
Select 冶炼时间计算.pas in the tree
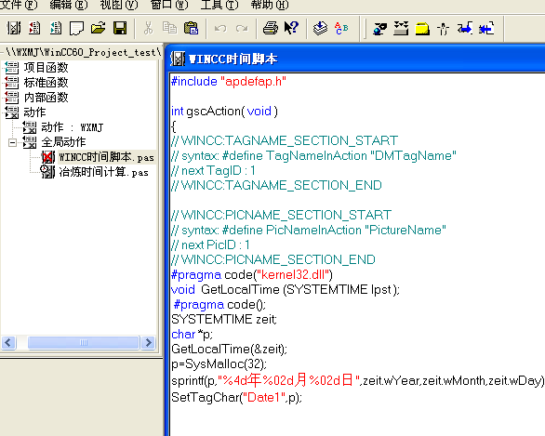[x=103, y=172]
